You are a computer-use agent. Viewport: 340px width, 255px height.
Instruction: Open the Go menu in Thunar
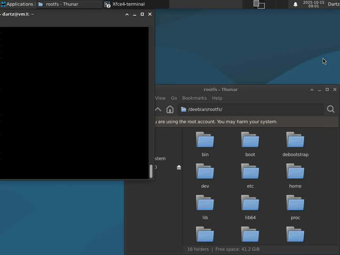[174, 98]
